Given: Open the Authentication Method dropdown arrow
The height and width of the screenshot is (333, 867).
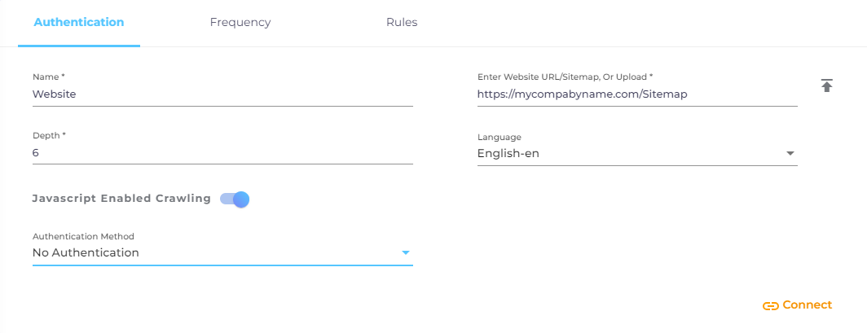Looking at the screenshot, I should click(405, 253).
